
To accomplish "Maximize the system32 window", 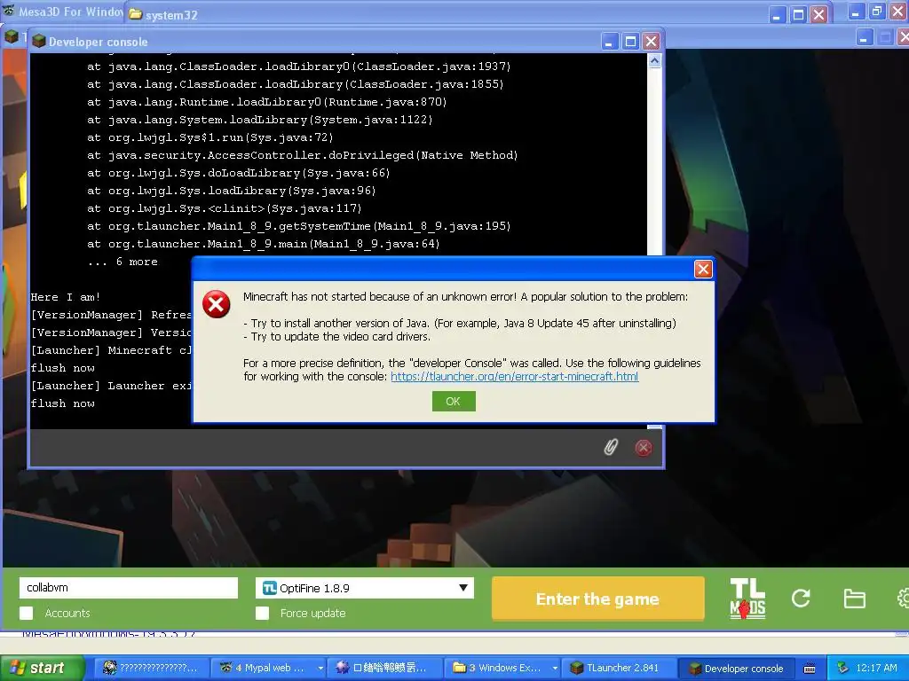I will click(x=798, y=14).
